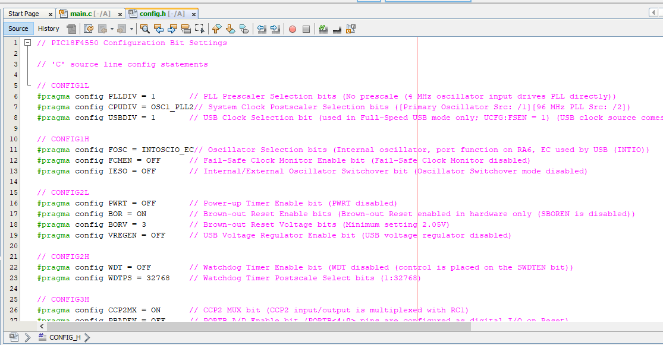Switch editor to Source view
Image resolution: width=663 pixels, height=345 pixels.
pyautogui.click(x=18, y=29)
